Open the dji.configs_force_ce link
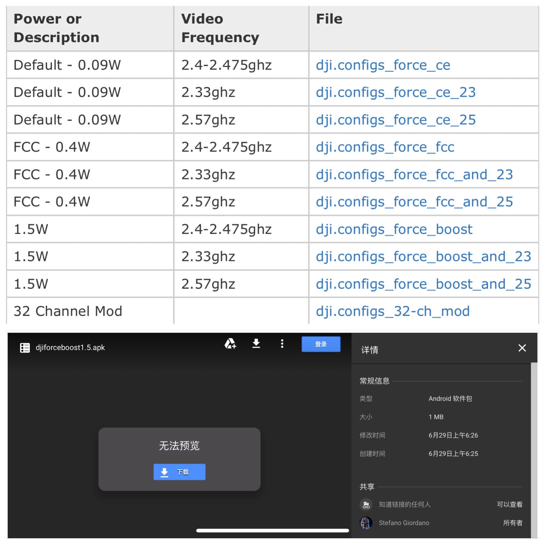The image size is (545, 545). click(383, 65)
